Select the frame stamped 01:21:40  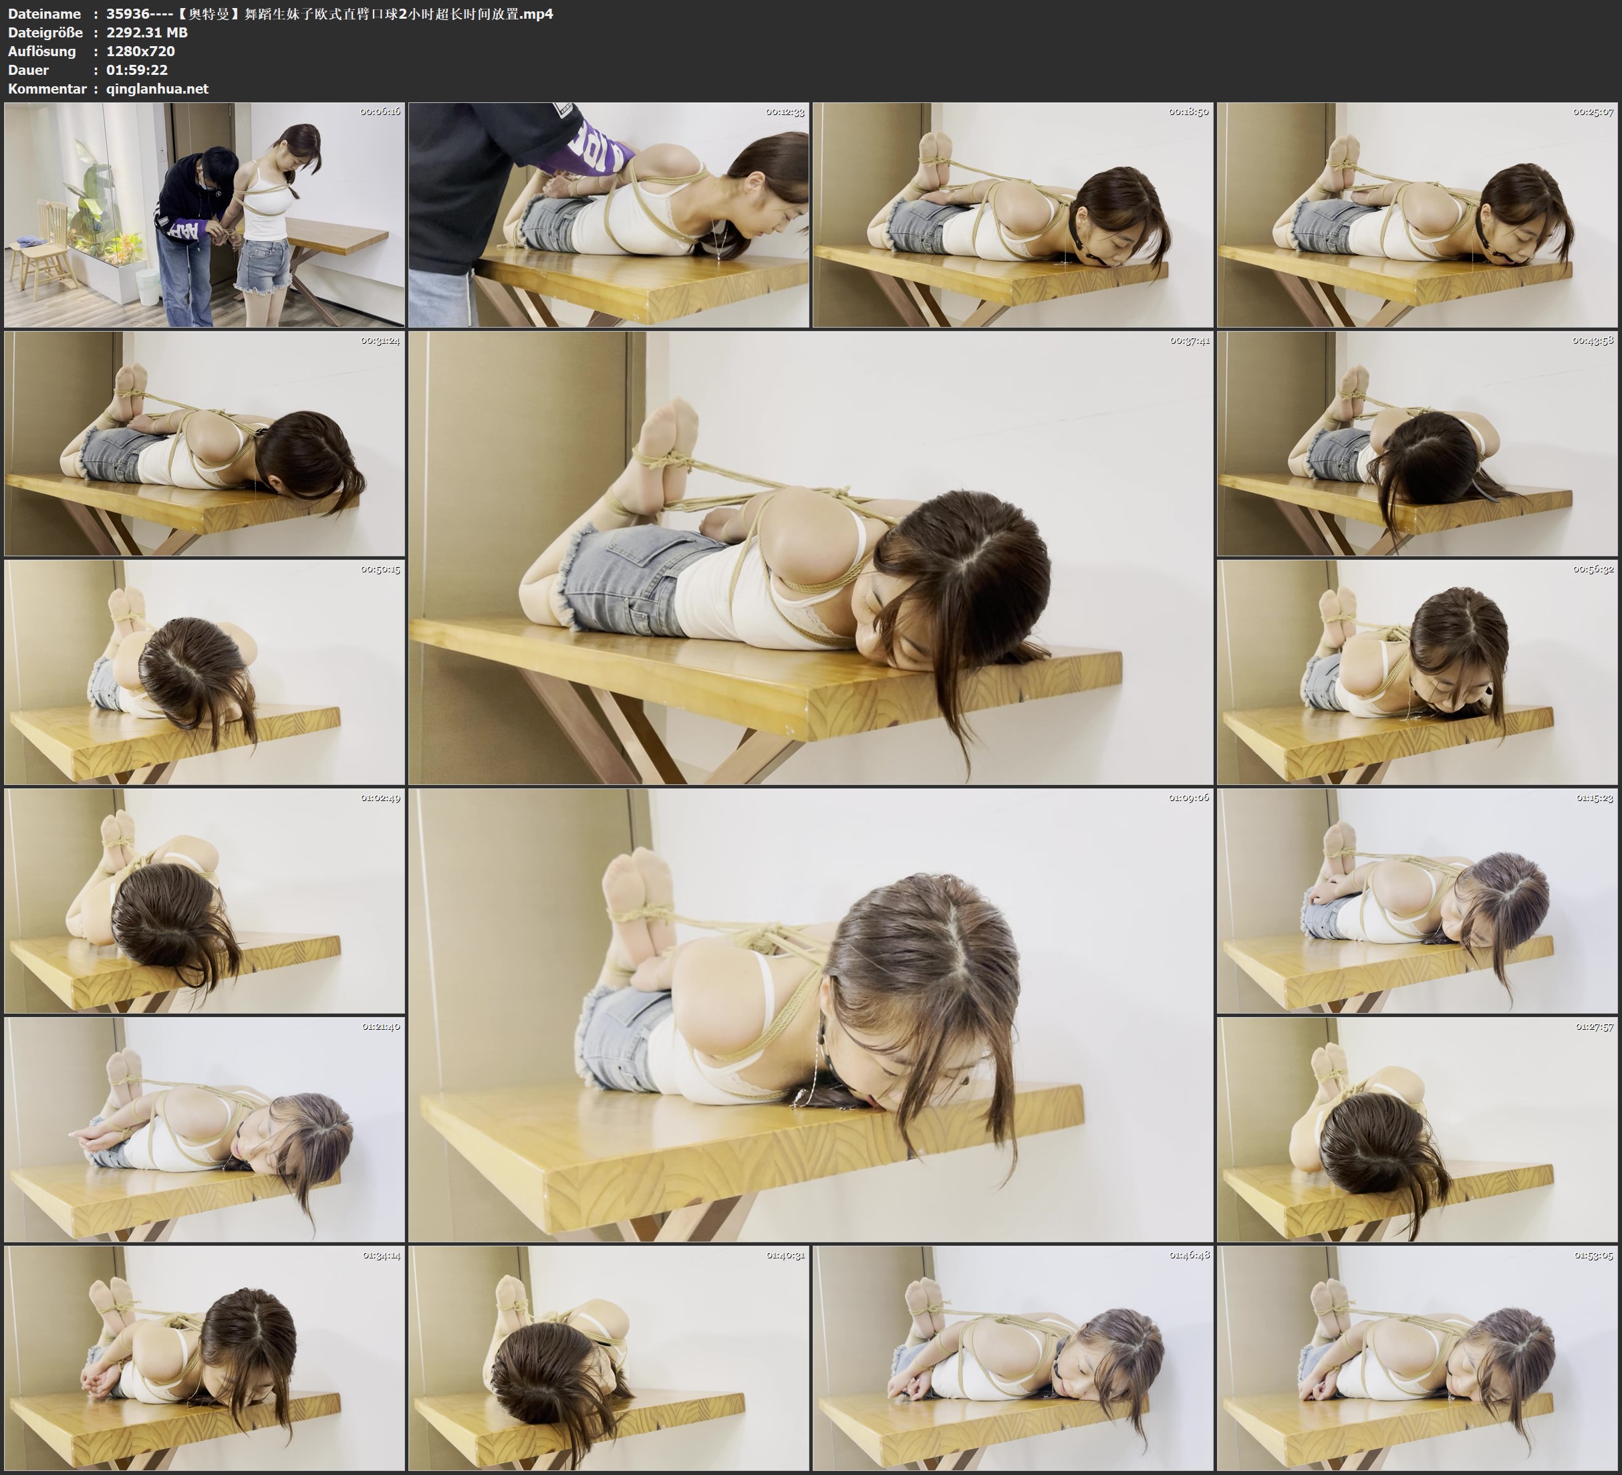[x=205, y=1129]
